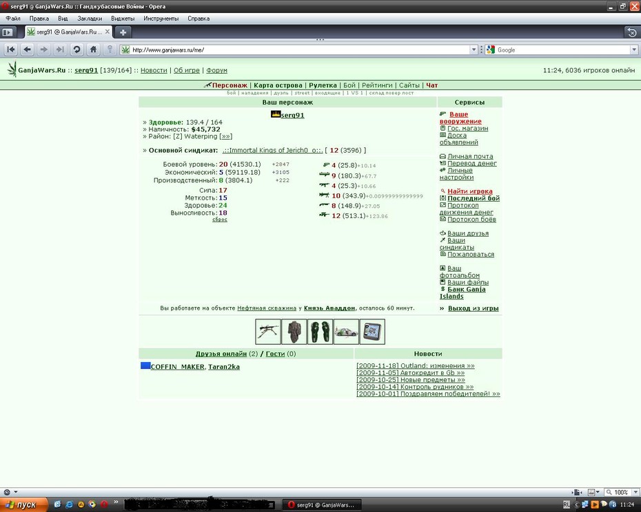This screenshot has height=512, width=641.
Task: Open Банк Ganja Islands link
Action: coord(462,292)
